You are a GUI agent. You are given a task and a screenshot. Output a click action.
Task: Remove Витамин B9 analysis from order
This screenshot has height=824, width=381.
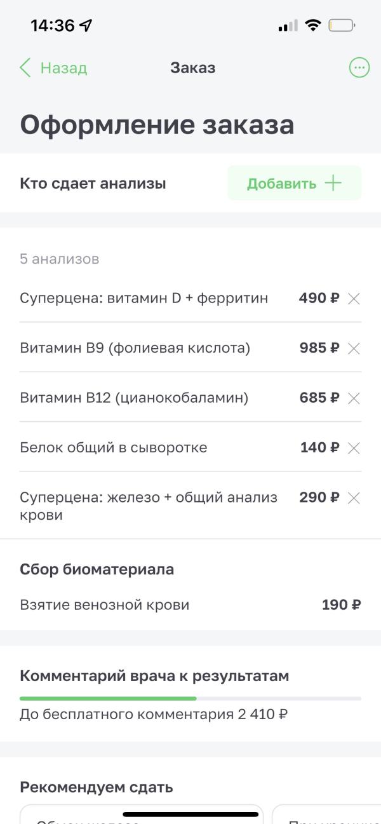click(354, 348)
